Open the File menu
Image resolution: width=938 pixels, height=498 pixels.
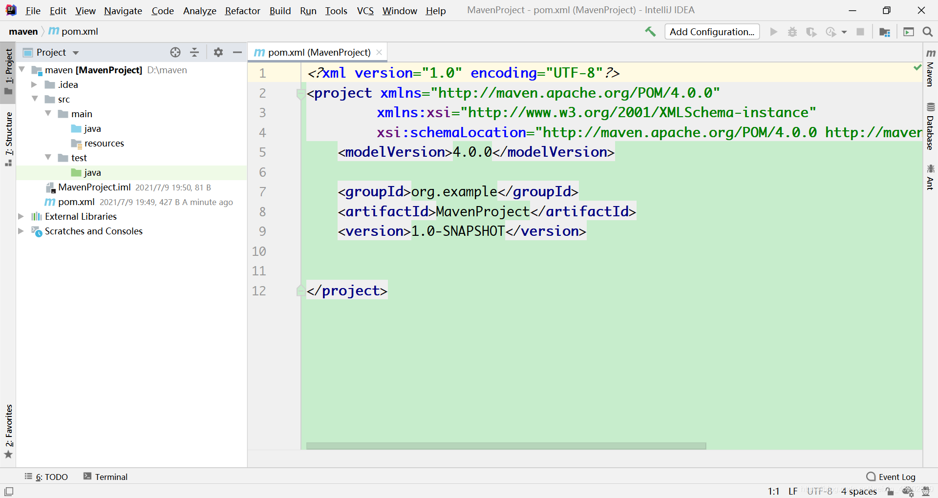click(x=33, y=10)
